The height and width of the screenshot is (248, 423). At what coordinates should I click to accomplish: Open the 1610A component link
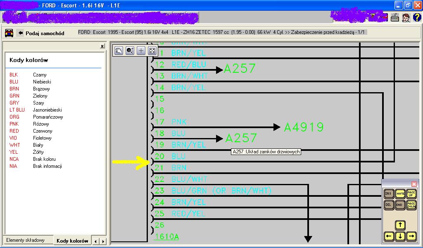coord(166,237)
